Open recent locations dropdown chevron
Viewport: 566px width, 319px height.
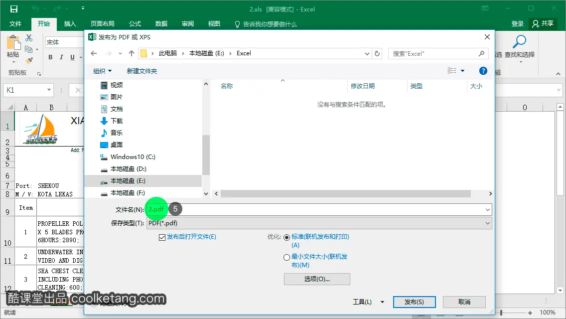pos(120,53)
